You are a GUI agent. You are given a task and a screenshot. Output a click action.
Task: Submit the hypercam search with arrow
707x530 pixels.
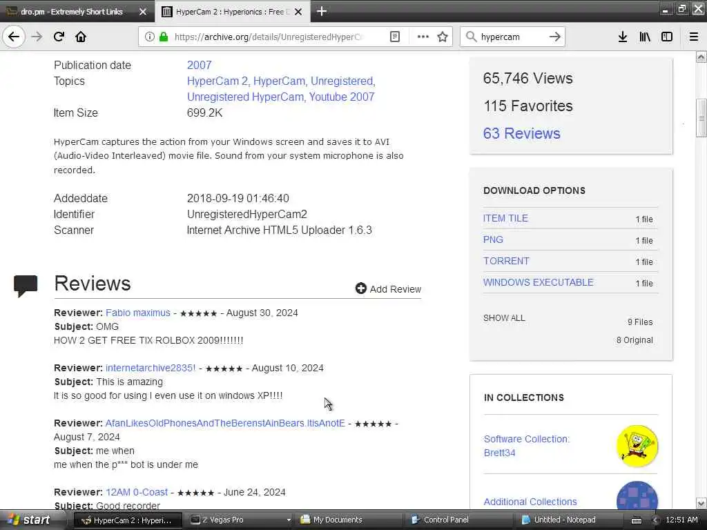(555, 37)
